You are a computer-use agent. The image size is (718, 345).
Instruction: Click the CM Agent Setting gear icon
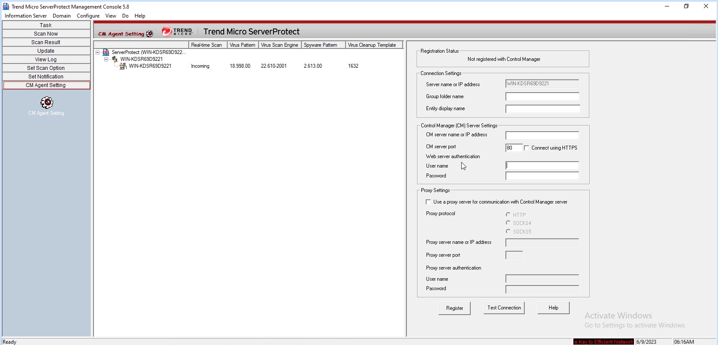46,102
